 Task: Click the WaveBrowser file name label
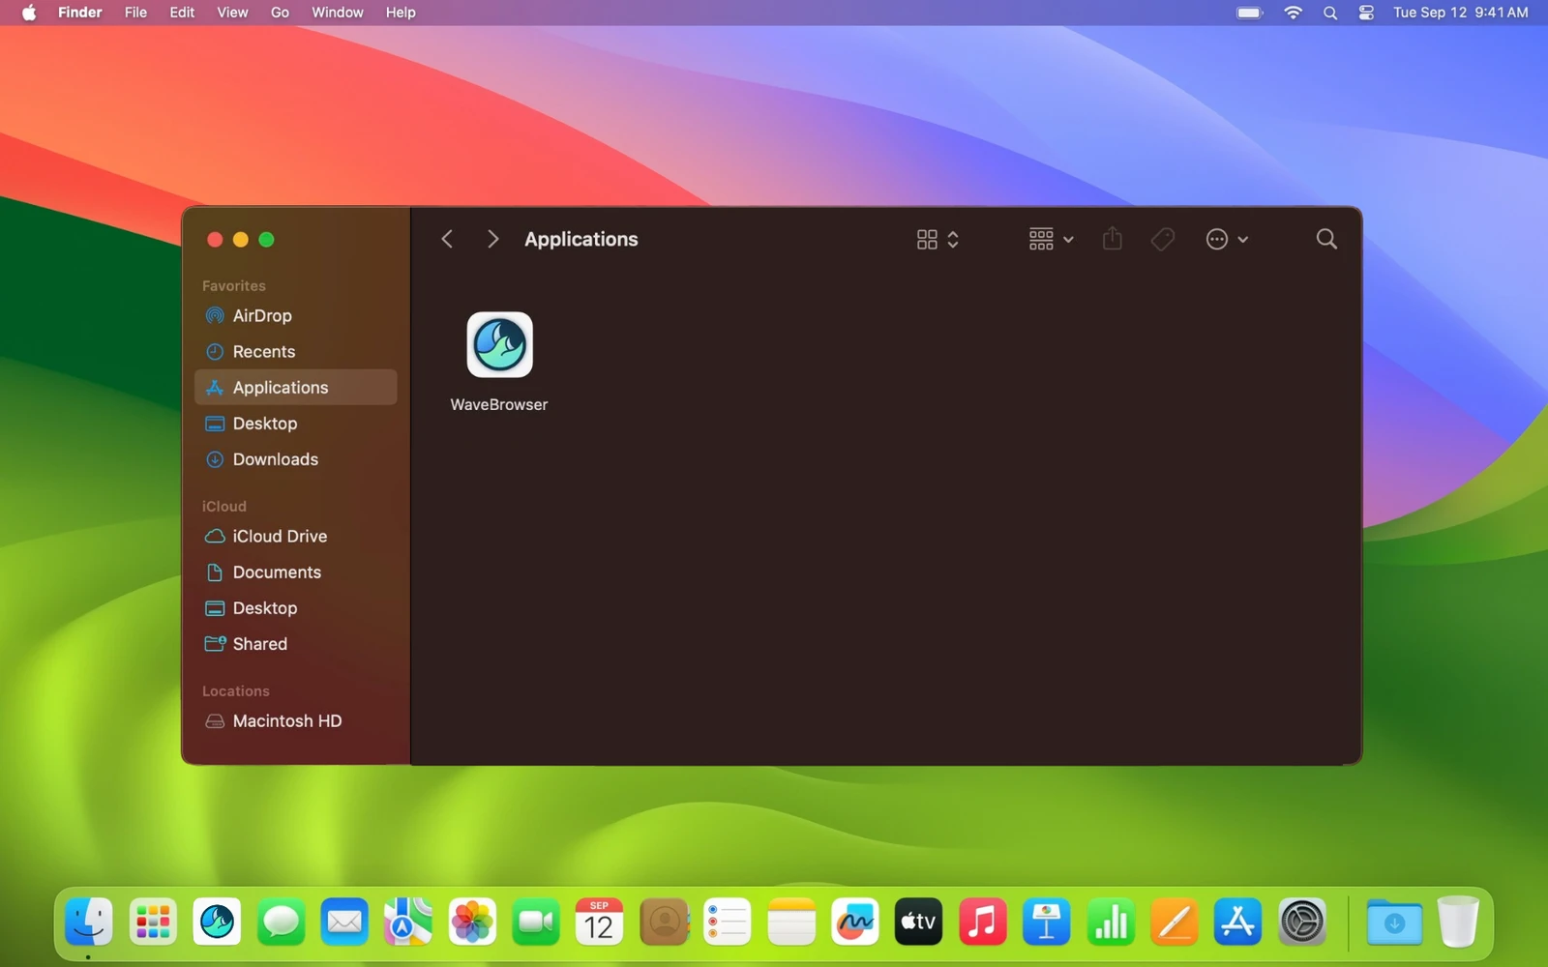[499, 404]
